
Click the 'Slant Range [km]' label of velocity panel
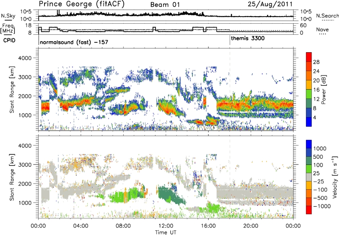(12, 177)
